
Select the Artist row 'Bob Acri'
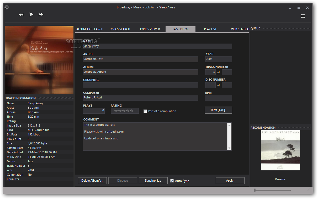(x=40, y=108)
